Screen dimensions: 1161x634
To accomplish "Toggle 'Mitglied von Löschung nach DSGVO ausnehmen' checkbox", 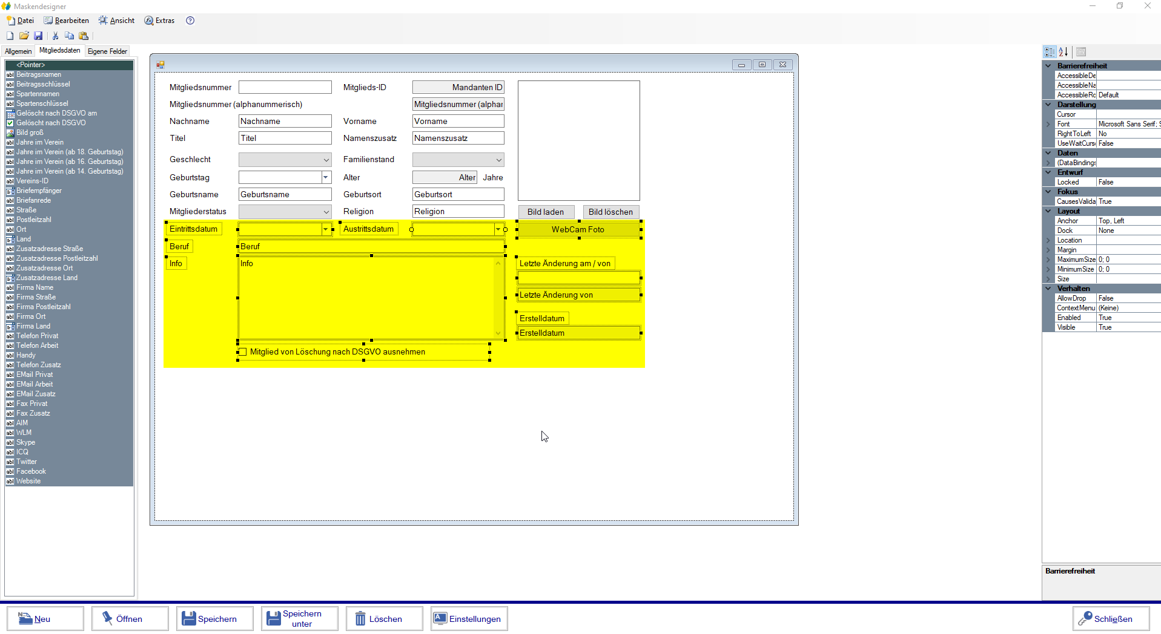I will click(x=243, y=352).
